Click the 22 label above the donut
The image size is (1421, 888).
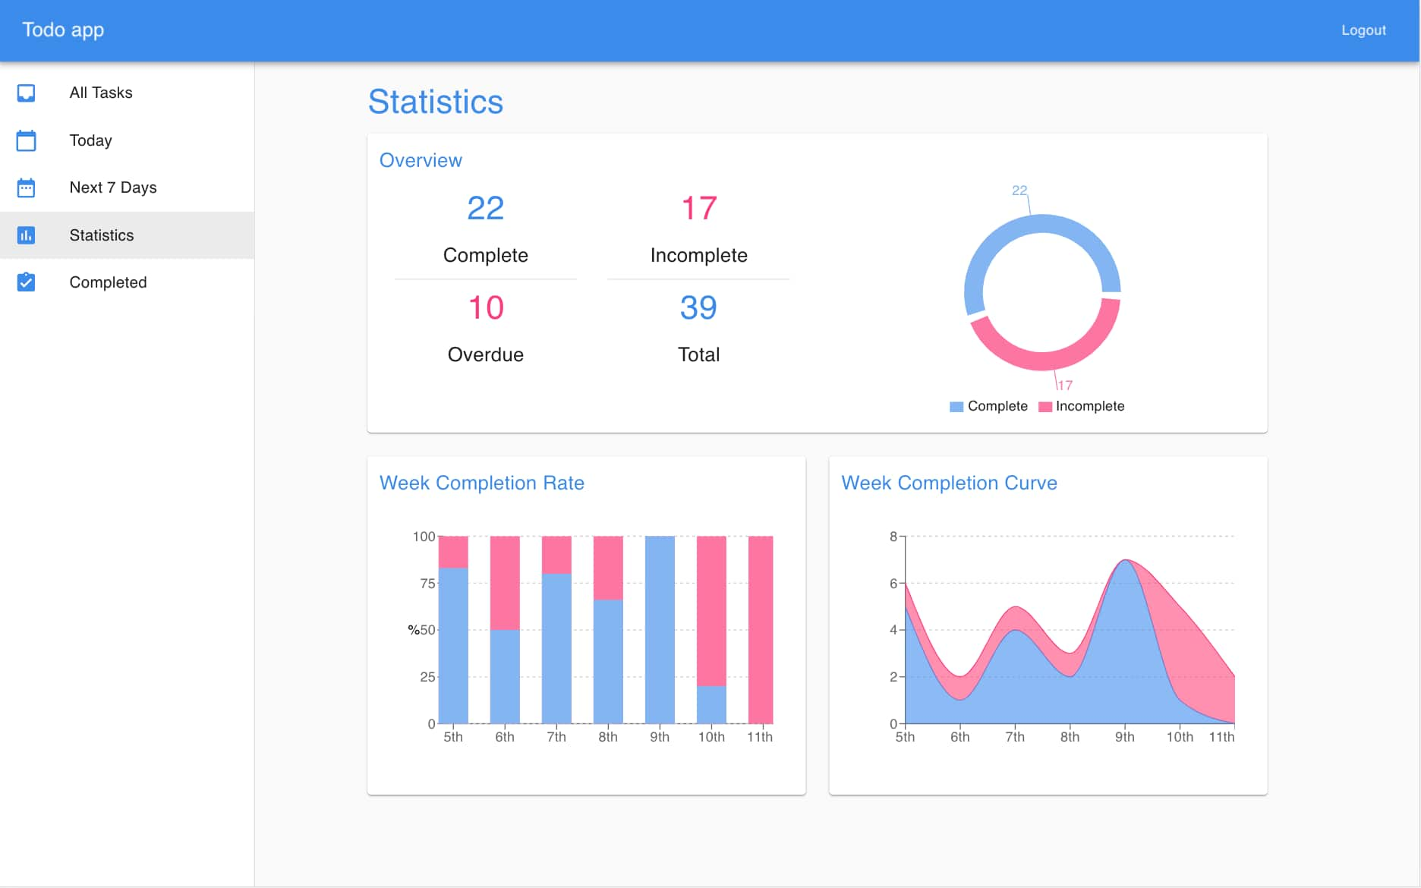1019,191
